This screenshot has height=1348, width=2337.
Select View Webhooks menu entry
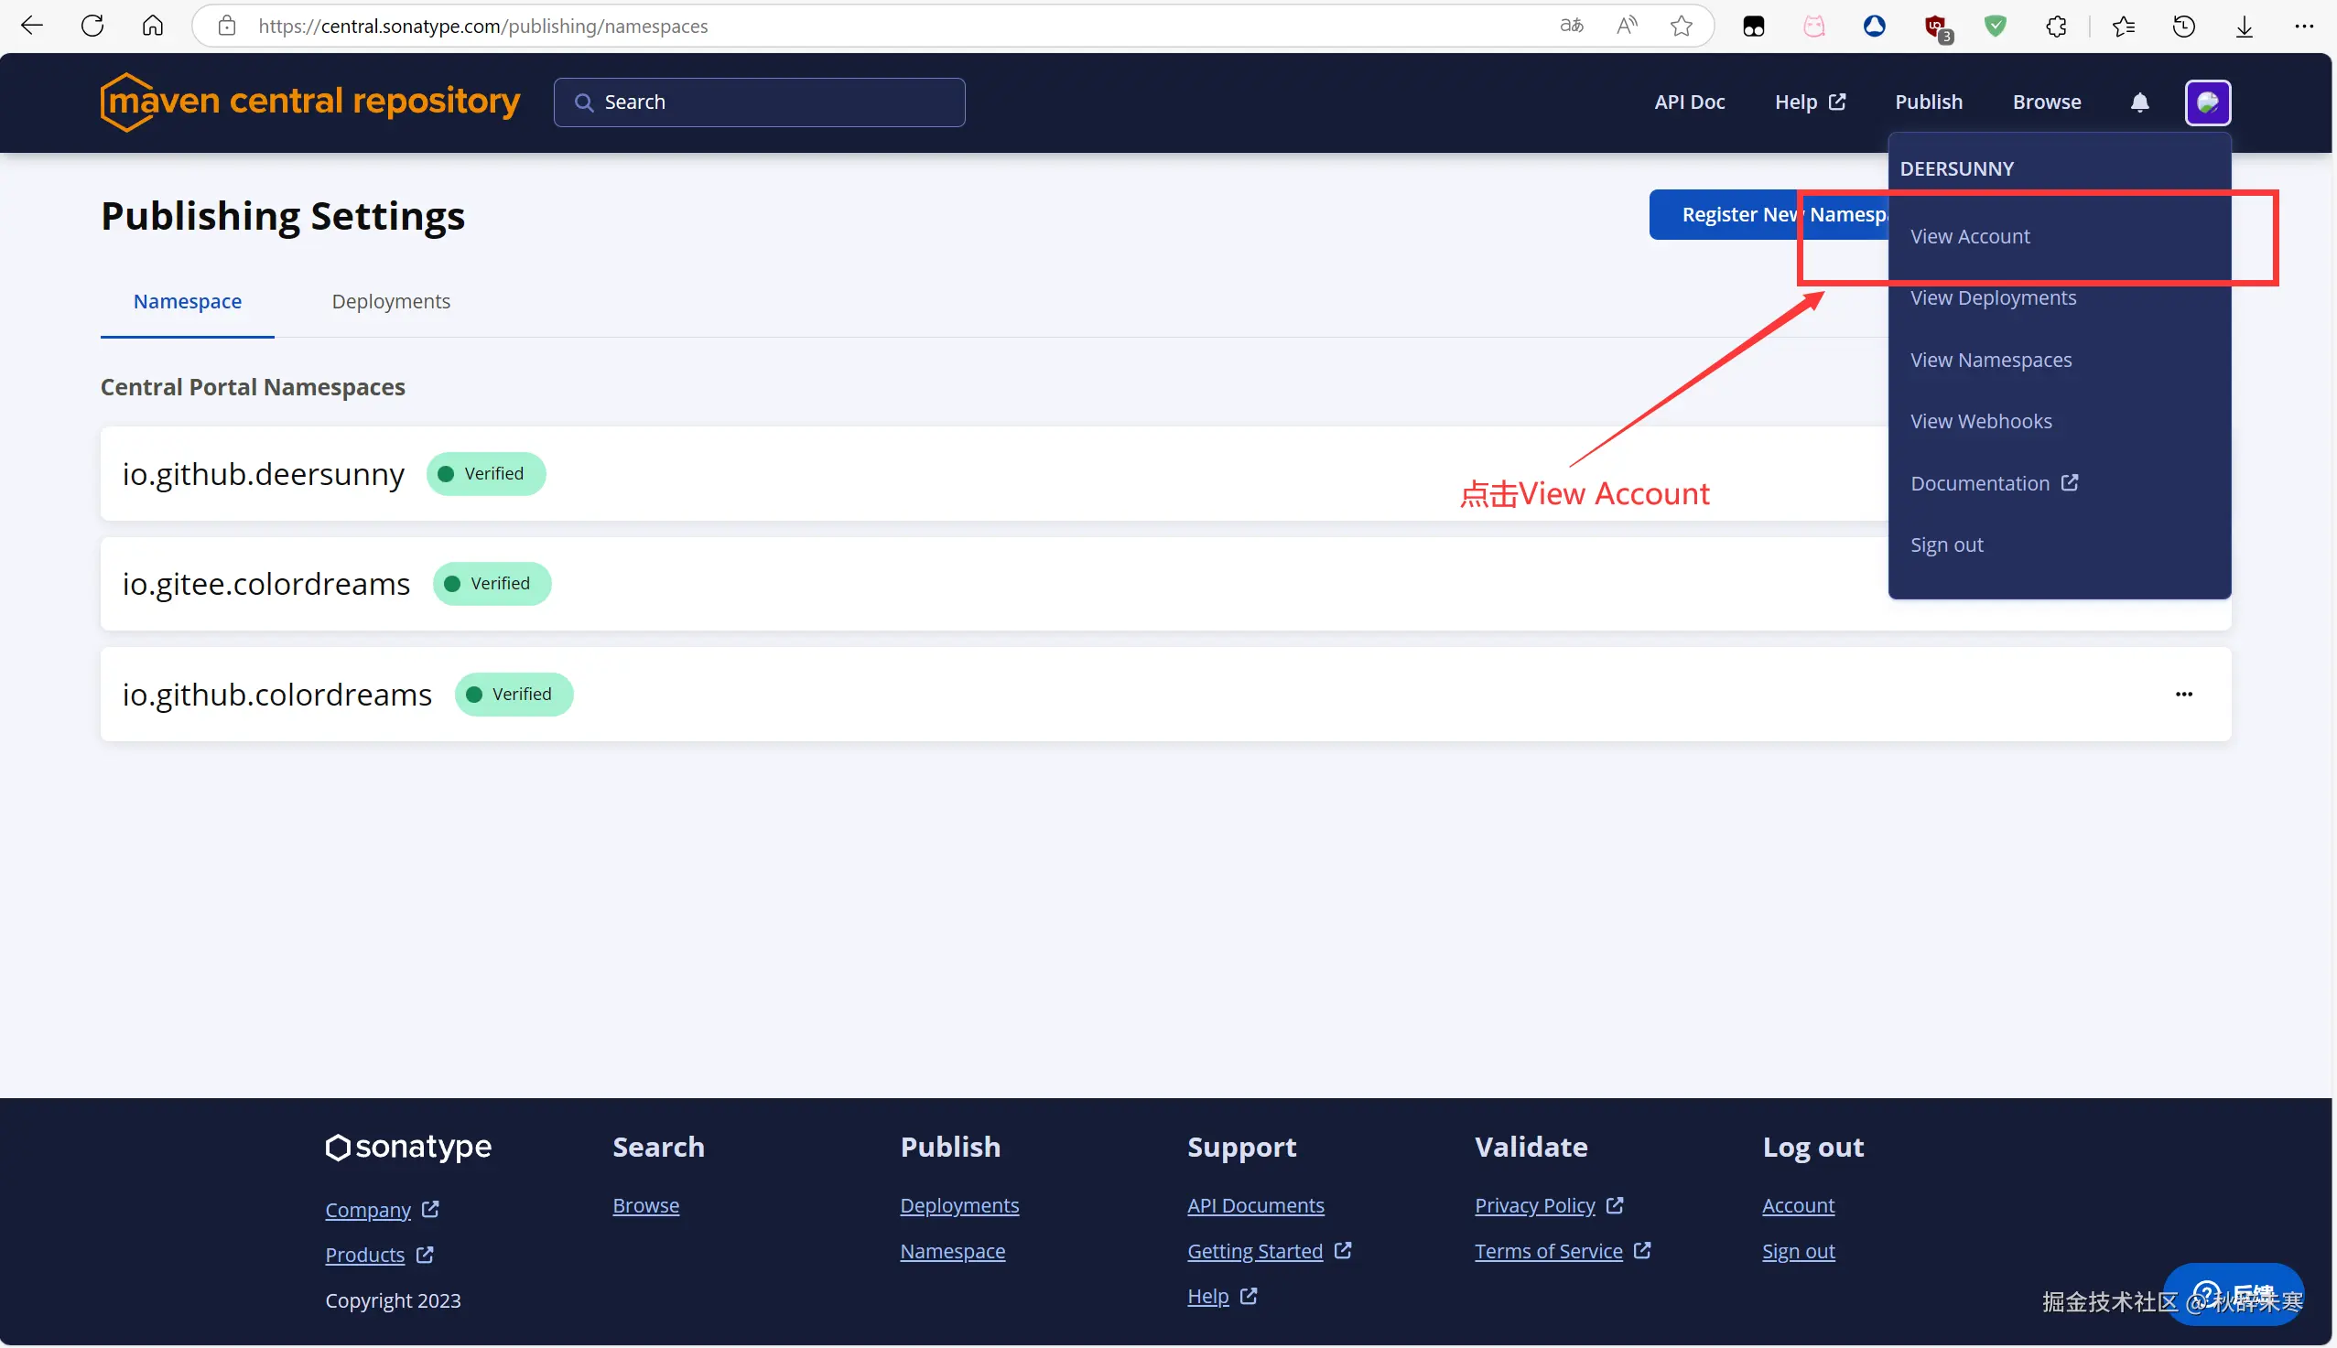1981,421
